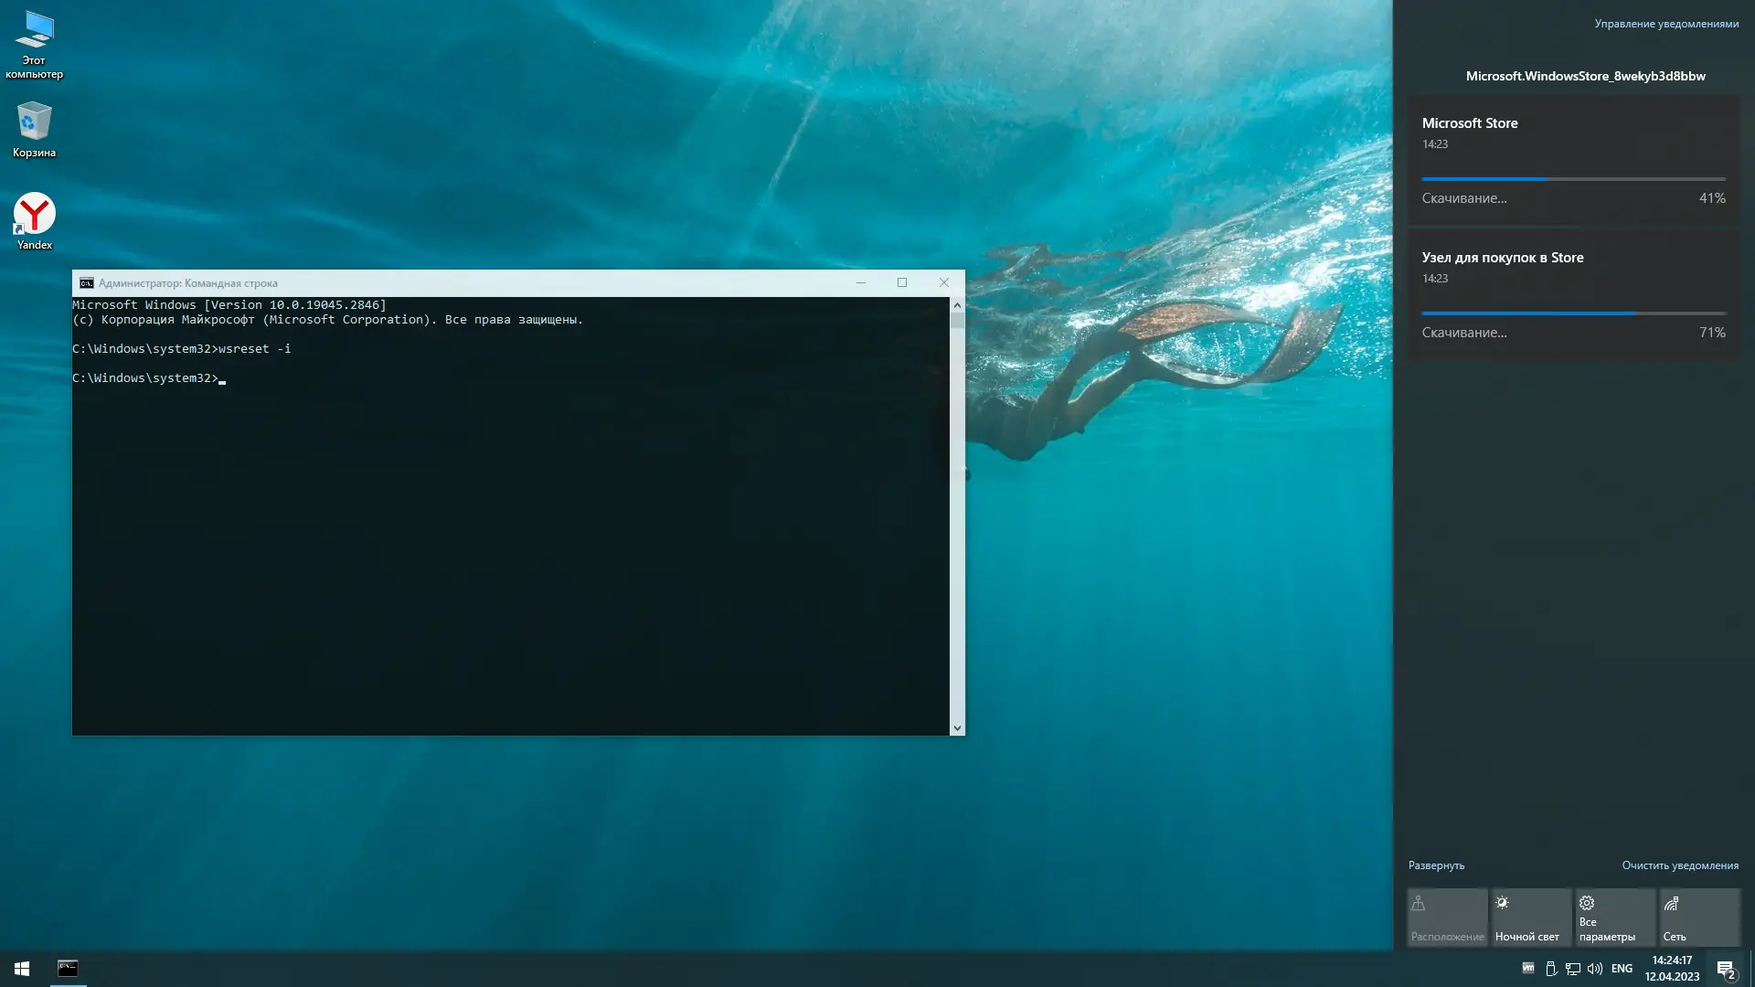Click the network connection tray icon
The width and height of the screenshot is (1755, 987).
[1573, 969]
